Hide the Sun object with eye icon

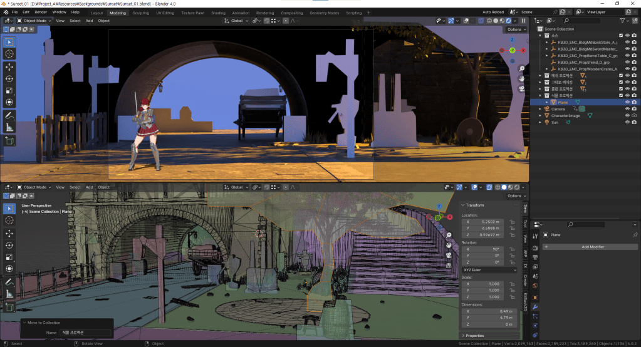[627, 123]
